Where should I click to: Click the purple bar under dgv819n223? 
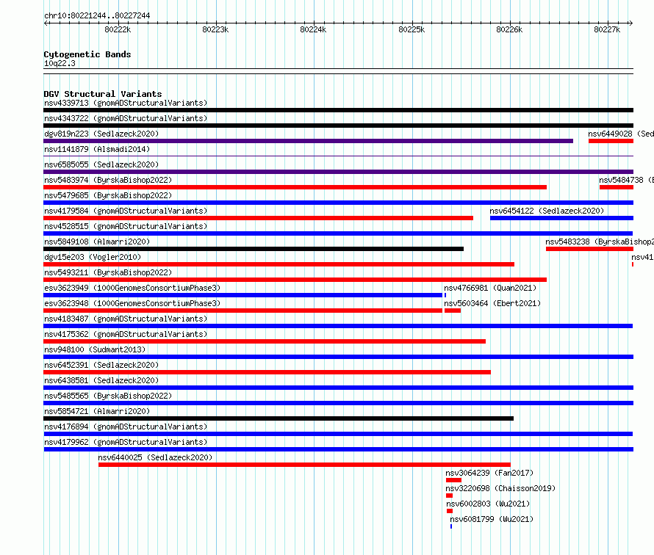pos(308,141)
